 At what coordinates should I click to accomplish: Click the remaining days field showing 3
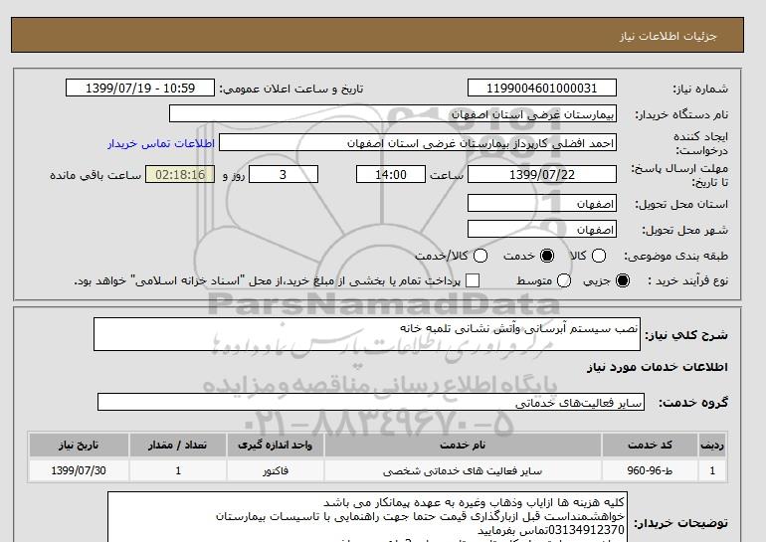284,174
